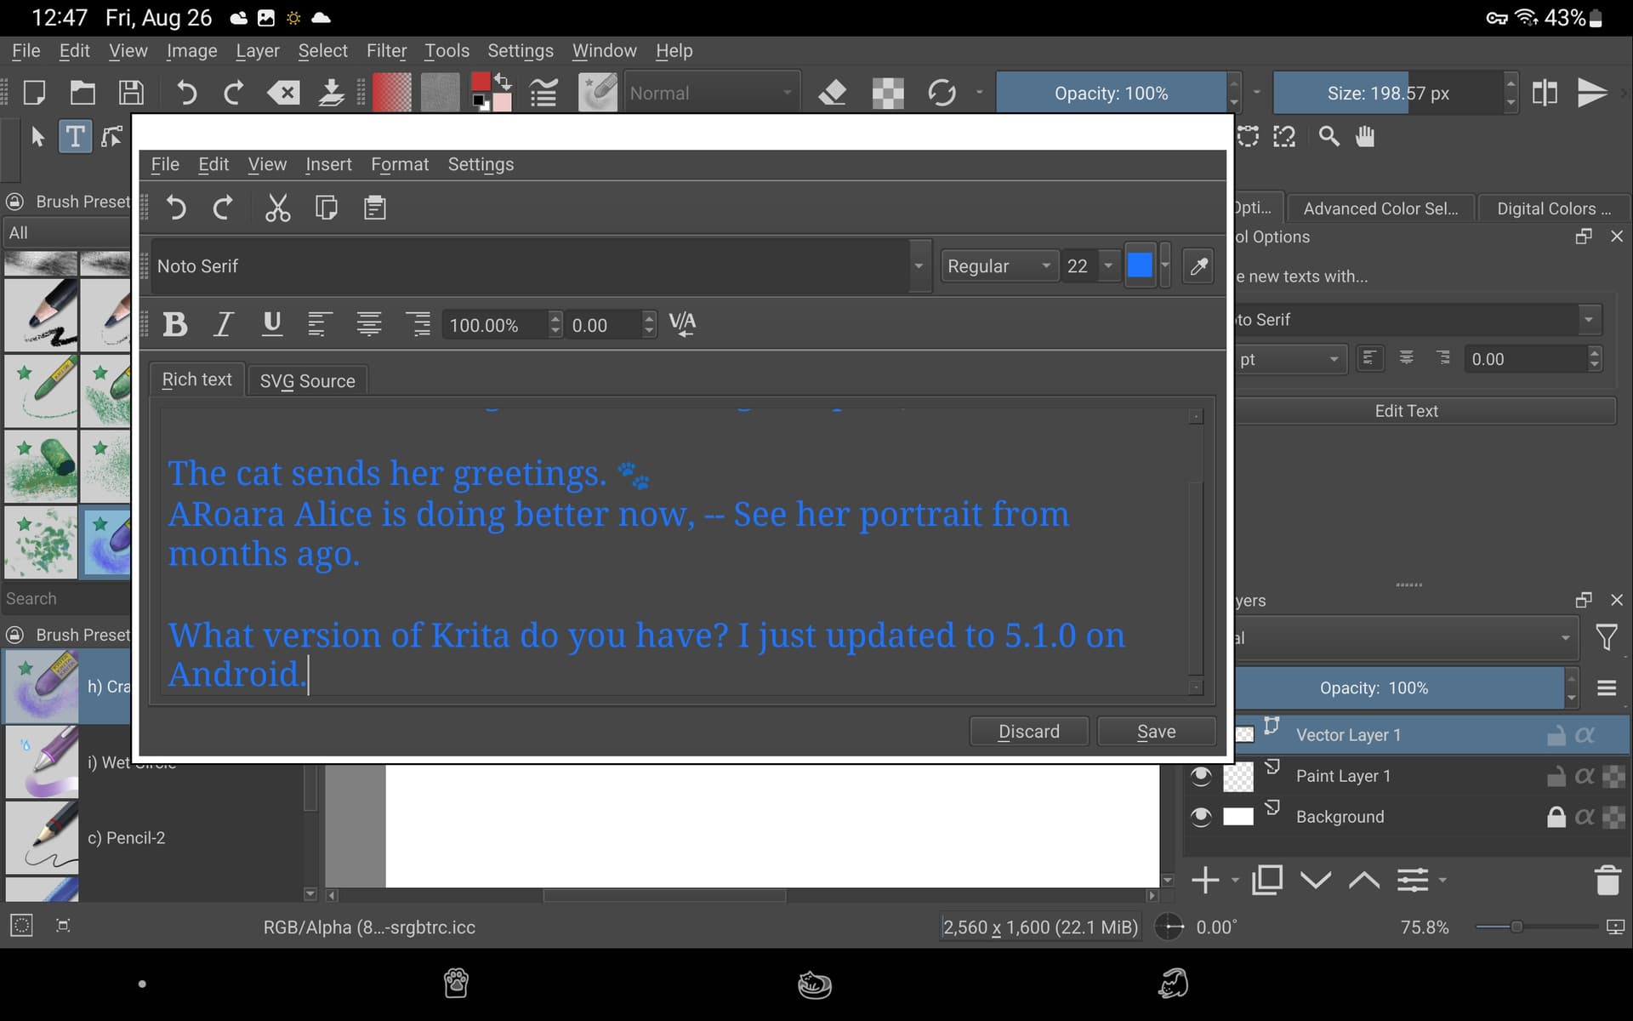1633x1021 pixels.
Task: Click the Discard button
Action: click(x=1028, y=732)
